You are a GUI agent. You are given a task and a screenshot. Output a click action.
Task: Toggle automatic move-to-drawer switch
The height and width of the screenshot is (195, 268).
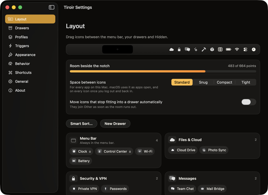coord(249,102)
